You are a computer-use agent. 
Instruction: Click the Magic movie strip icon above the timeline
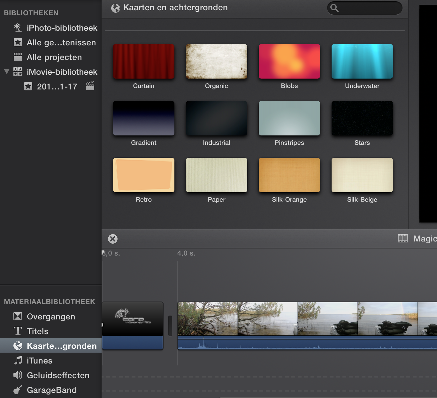point(403,238)
